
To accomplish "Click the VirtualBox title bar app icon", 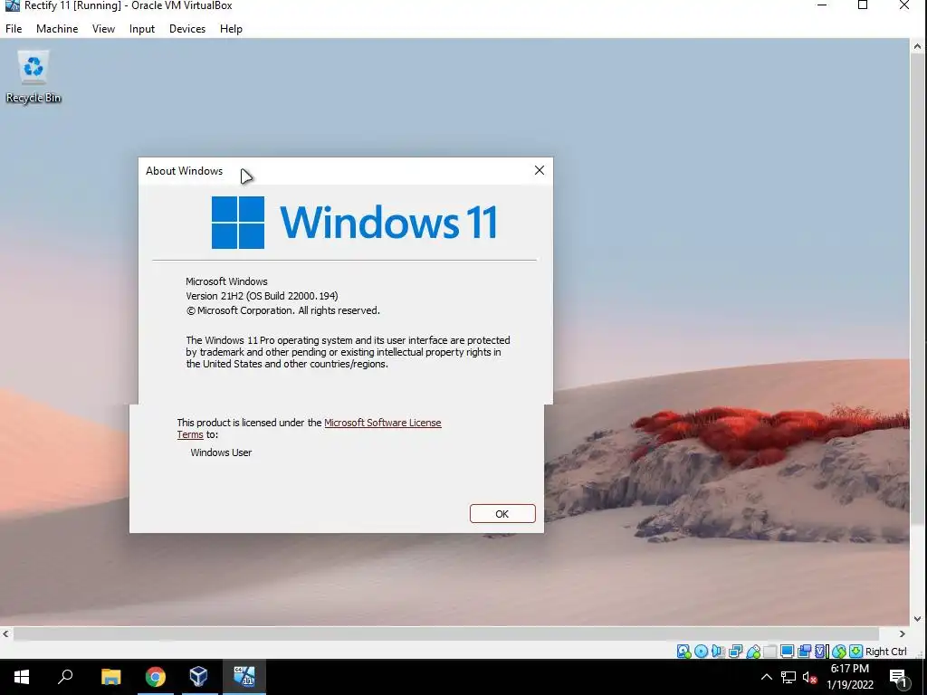I will point(12,5).
